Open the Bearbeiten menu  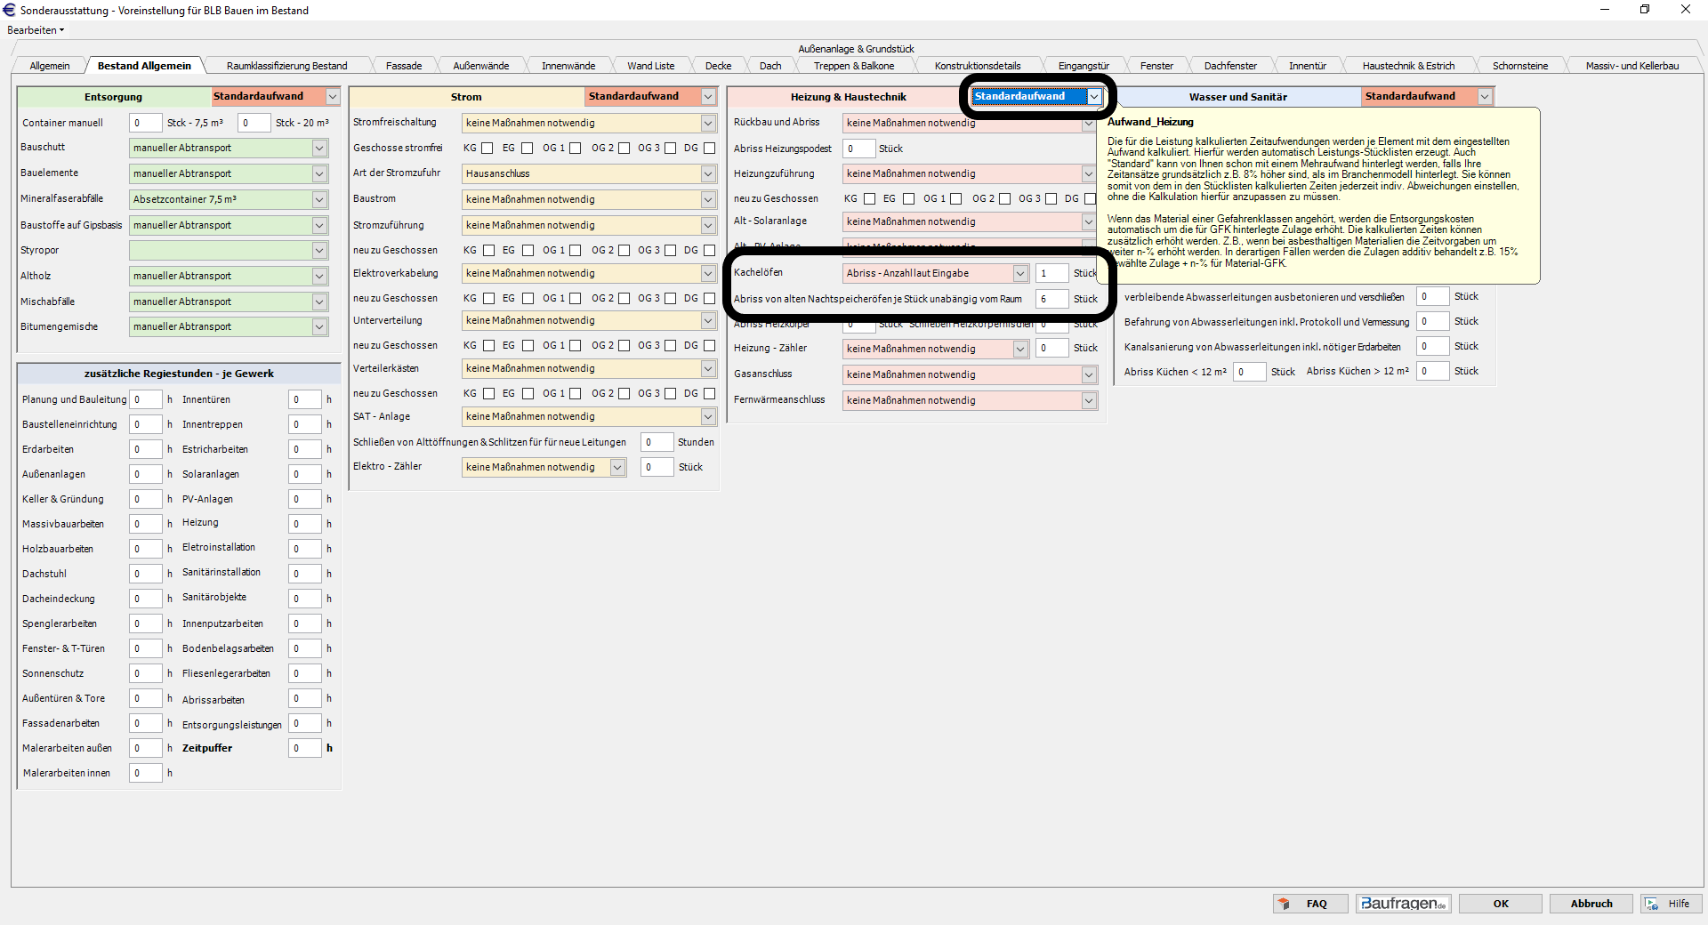click(x=35, y=30)
